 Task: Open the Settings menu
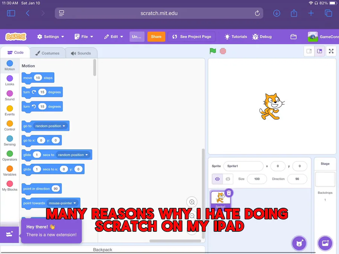click(x=50, y=37)
